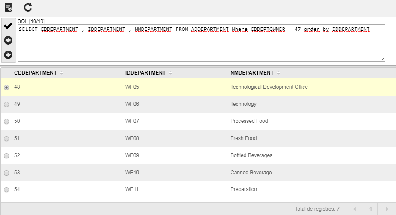The image size is (396, 215).
Task: Select radio button for row 49
Action: 6,105
